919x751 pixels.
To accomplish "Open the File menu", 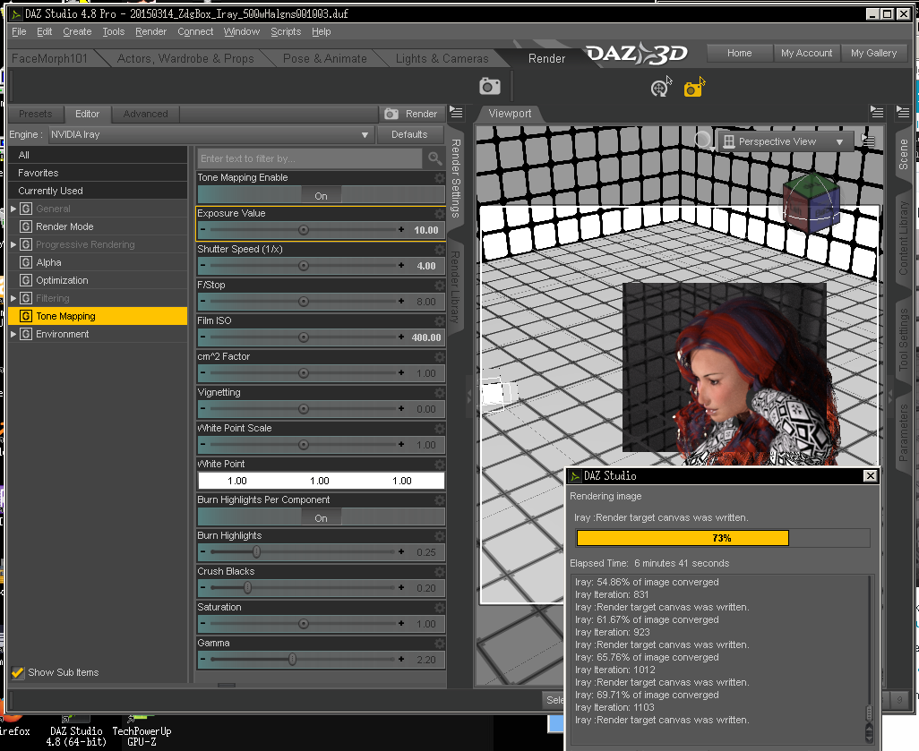I will click(x=19, y=31).
